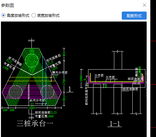The image size is (156, 137).
Task: Click the leftmost 分布筋 label in section 1-1
Action: coord(99,76)
